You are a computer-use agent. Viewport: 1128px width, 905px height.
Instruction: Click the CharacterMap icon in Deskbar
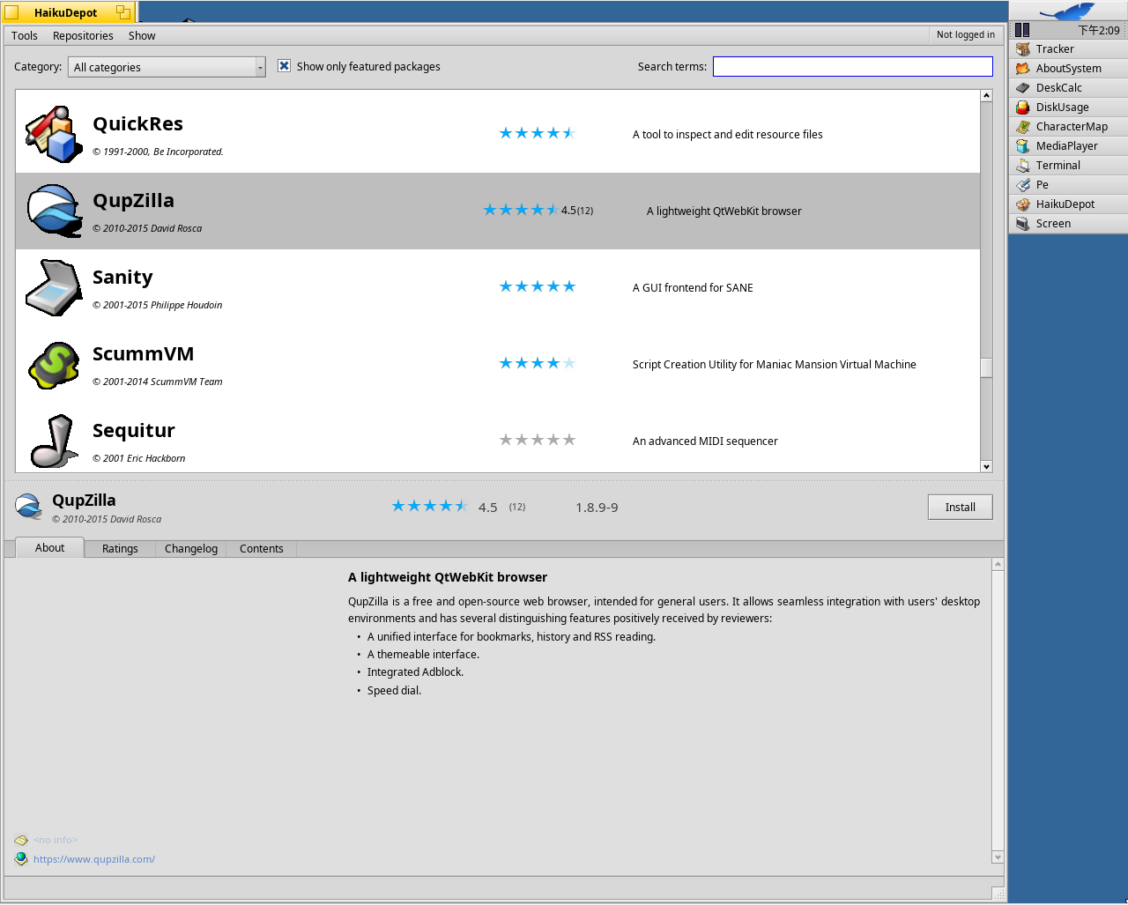coord(1022,127)
